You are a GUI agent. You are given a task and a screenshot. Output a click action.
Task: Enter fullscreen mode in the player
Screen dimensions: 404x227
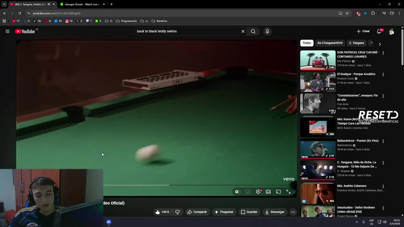288,192
